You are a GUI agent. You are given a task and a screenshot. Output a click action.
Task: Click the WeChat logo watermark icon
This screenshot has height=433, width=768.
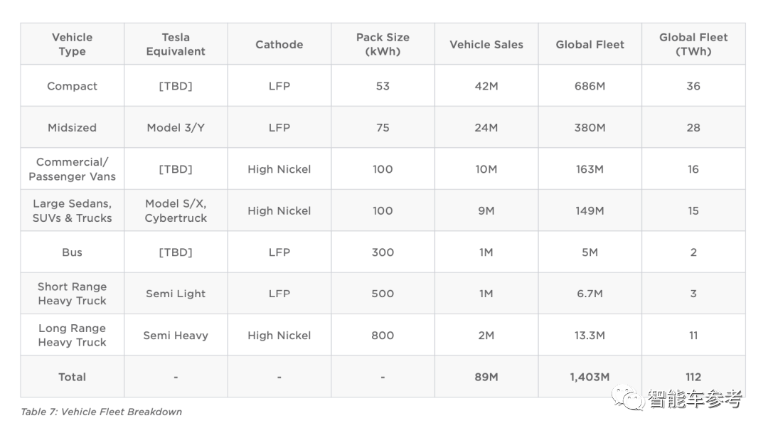tap(629, 399)
